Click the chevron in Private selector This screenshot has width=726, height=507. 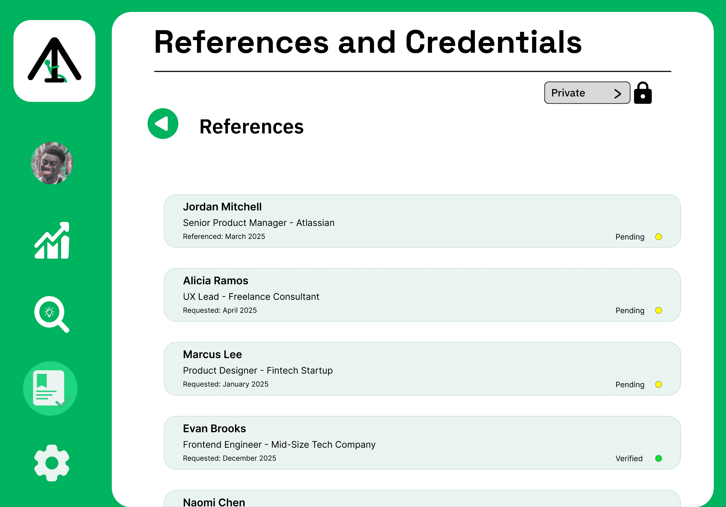tap(617, 94)
